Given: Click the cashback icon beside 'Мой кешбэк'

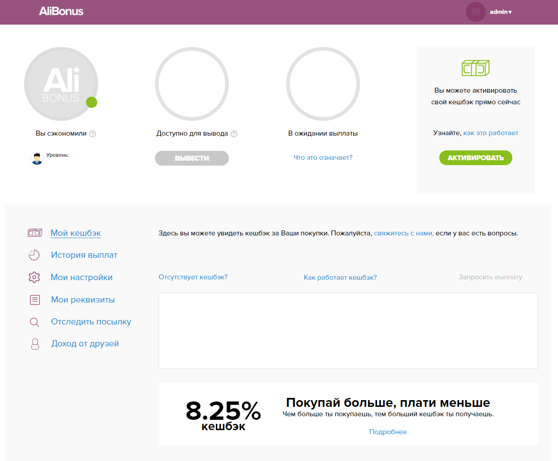Looking at the screenshot, I should [35, 233].
